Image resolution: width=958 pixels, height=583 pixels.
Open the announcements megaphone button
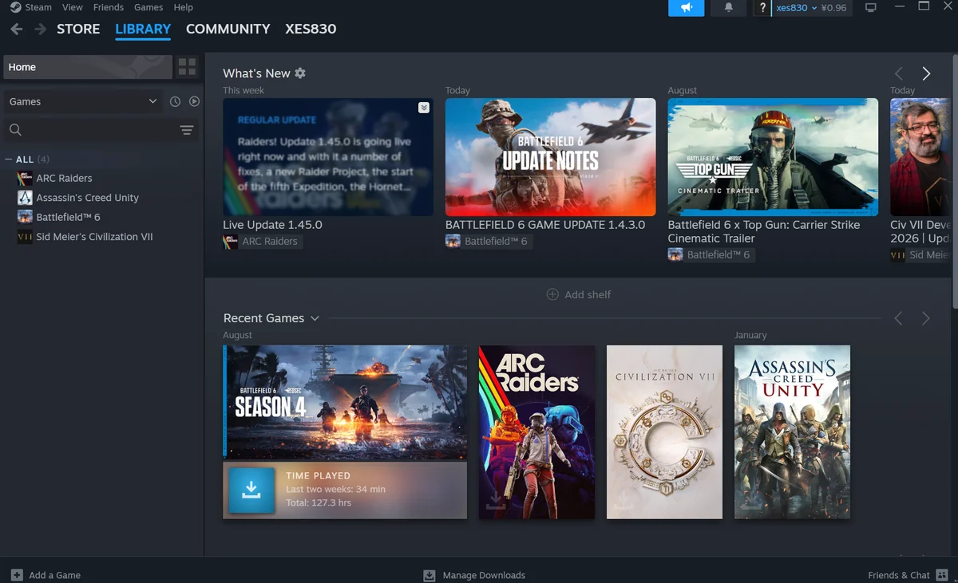coord(687,8)
